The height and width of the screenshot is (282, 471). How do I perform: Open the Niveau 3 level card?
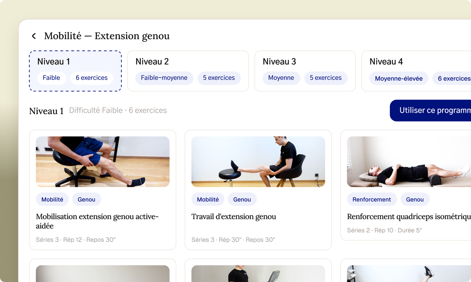point(305,71)
